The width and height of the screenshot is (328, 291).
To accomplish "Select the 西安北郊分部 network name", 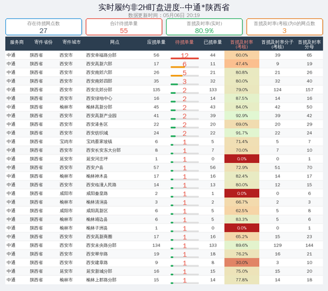I will (x=99, y=90).
